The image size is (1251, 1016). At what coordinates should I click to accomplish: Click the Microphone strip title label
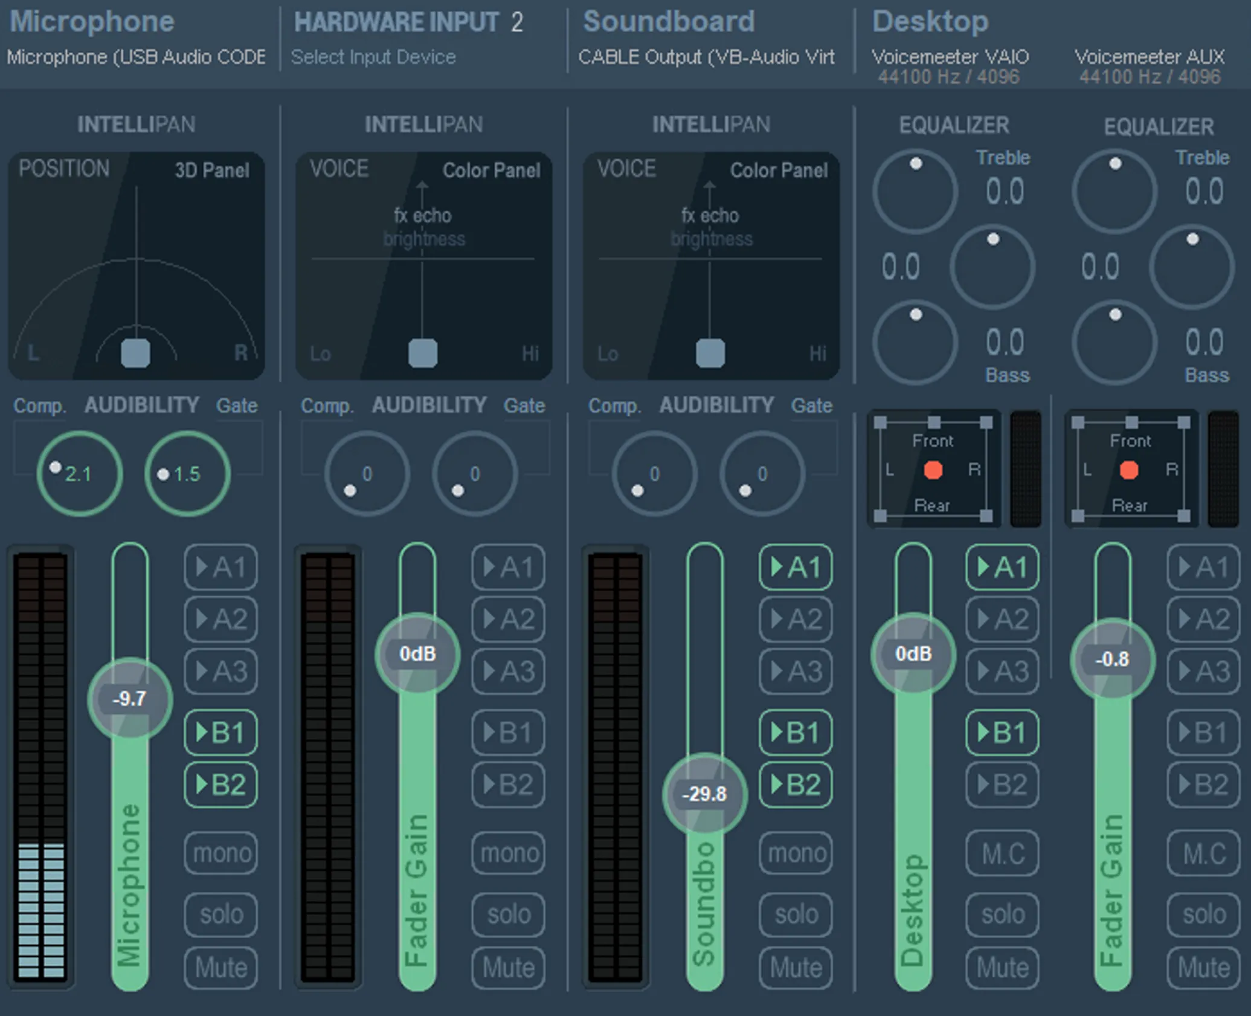point(92,22)
